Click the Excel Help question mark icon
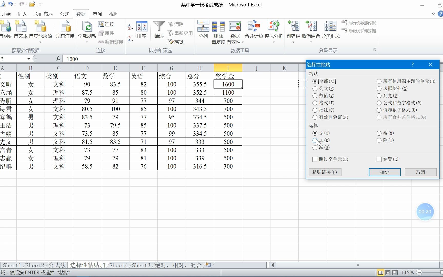Viewport: 443px width, 277px height. click(440, 14)
